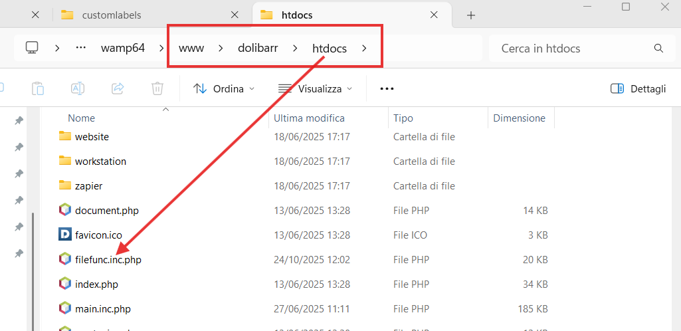Image resolution: width=681 pixels, height=331 pixels.
Task: Click the PC monitor icon in address bar
Action: 32,48
